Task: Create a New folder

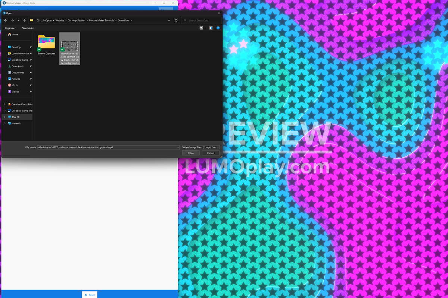Action: coord(28,28)
